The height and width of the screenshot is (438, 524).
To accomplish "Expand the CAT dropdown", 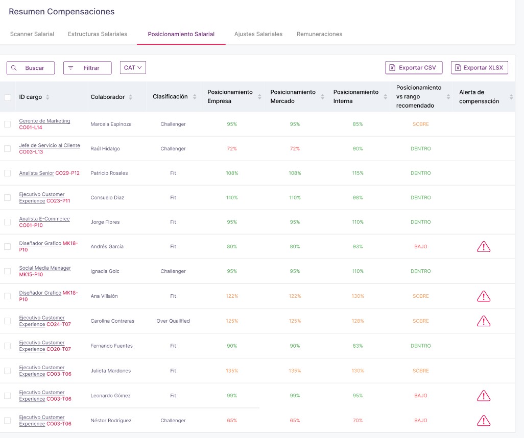I will coord(133,67).
